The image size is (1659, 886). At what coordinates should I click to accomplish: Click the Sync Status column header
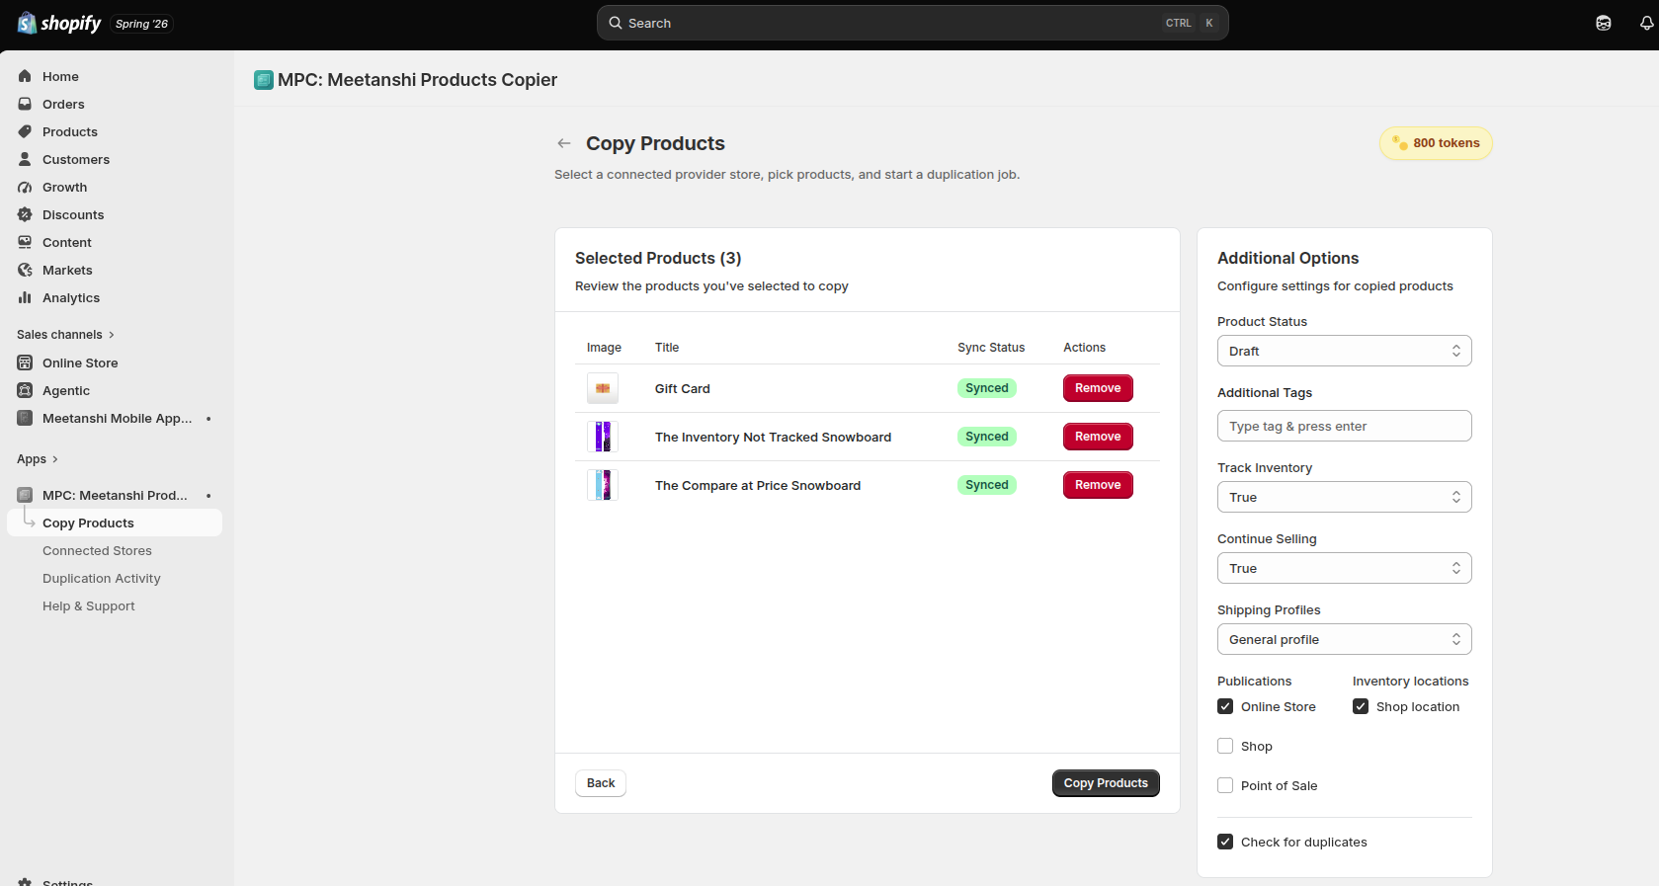991,348
